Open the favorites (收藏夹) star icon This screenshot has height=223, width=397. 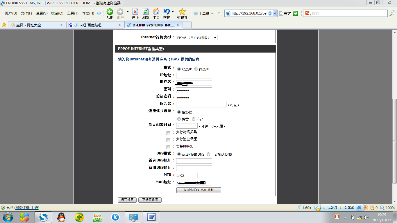[182, 12]
